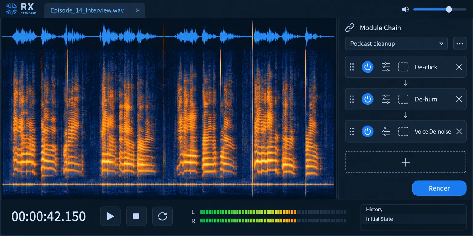Open the Podcast cleanup preset dropdown
This screenshot has height=236, width=473.
(x=396, y=44)
